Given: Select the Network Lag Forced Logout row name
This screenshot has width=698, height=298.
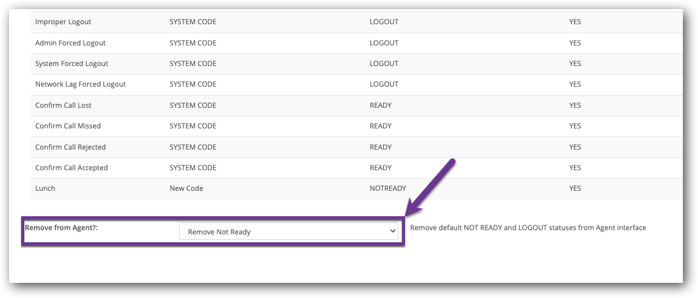Looking at the screenshot, I should [81, 84].
